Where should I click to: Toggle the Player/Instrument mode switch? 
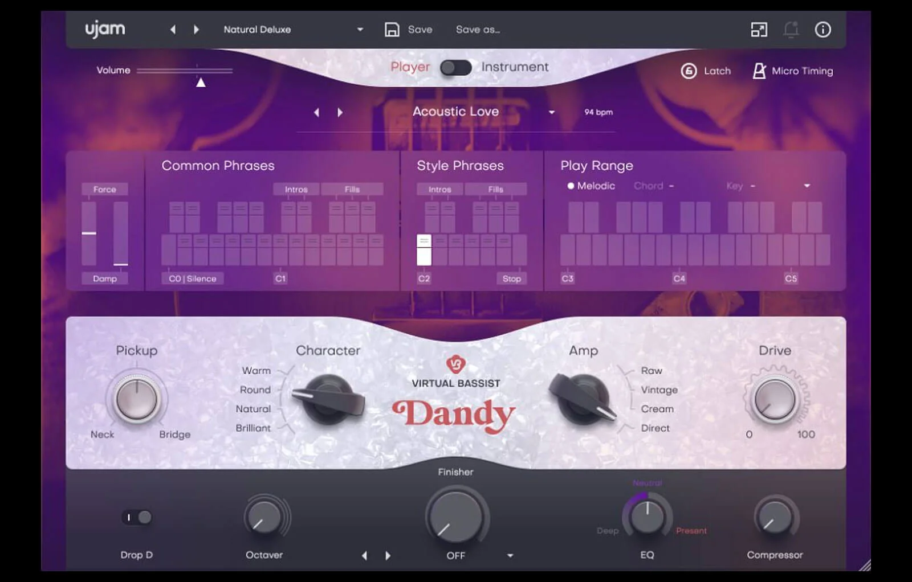click(x=456, y=68)
